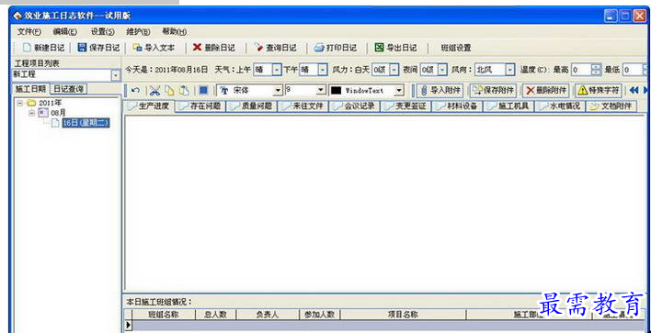The width and height of the screenshot is (651, 333).
Task: Open the 帮助(H) menu
Action: [174, 31]
